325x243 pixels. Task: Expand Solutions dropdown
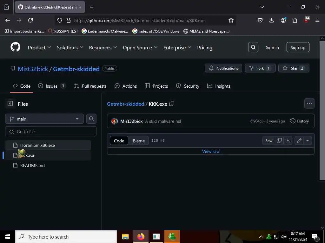coord(70,47)
